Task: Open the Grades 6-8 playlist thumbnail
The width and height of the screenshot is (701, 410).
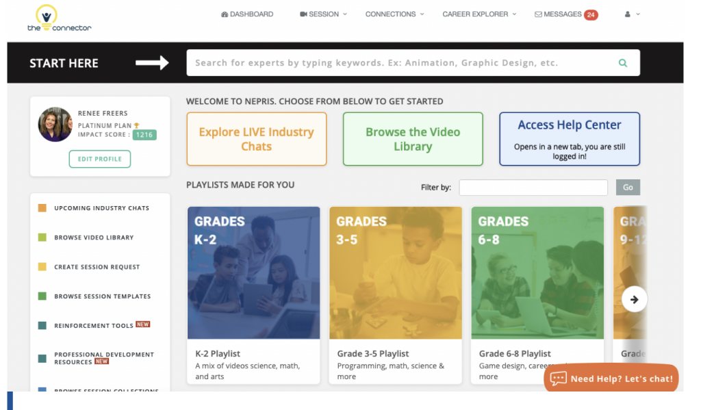Action: coord(537,272)
